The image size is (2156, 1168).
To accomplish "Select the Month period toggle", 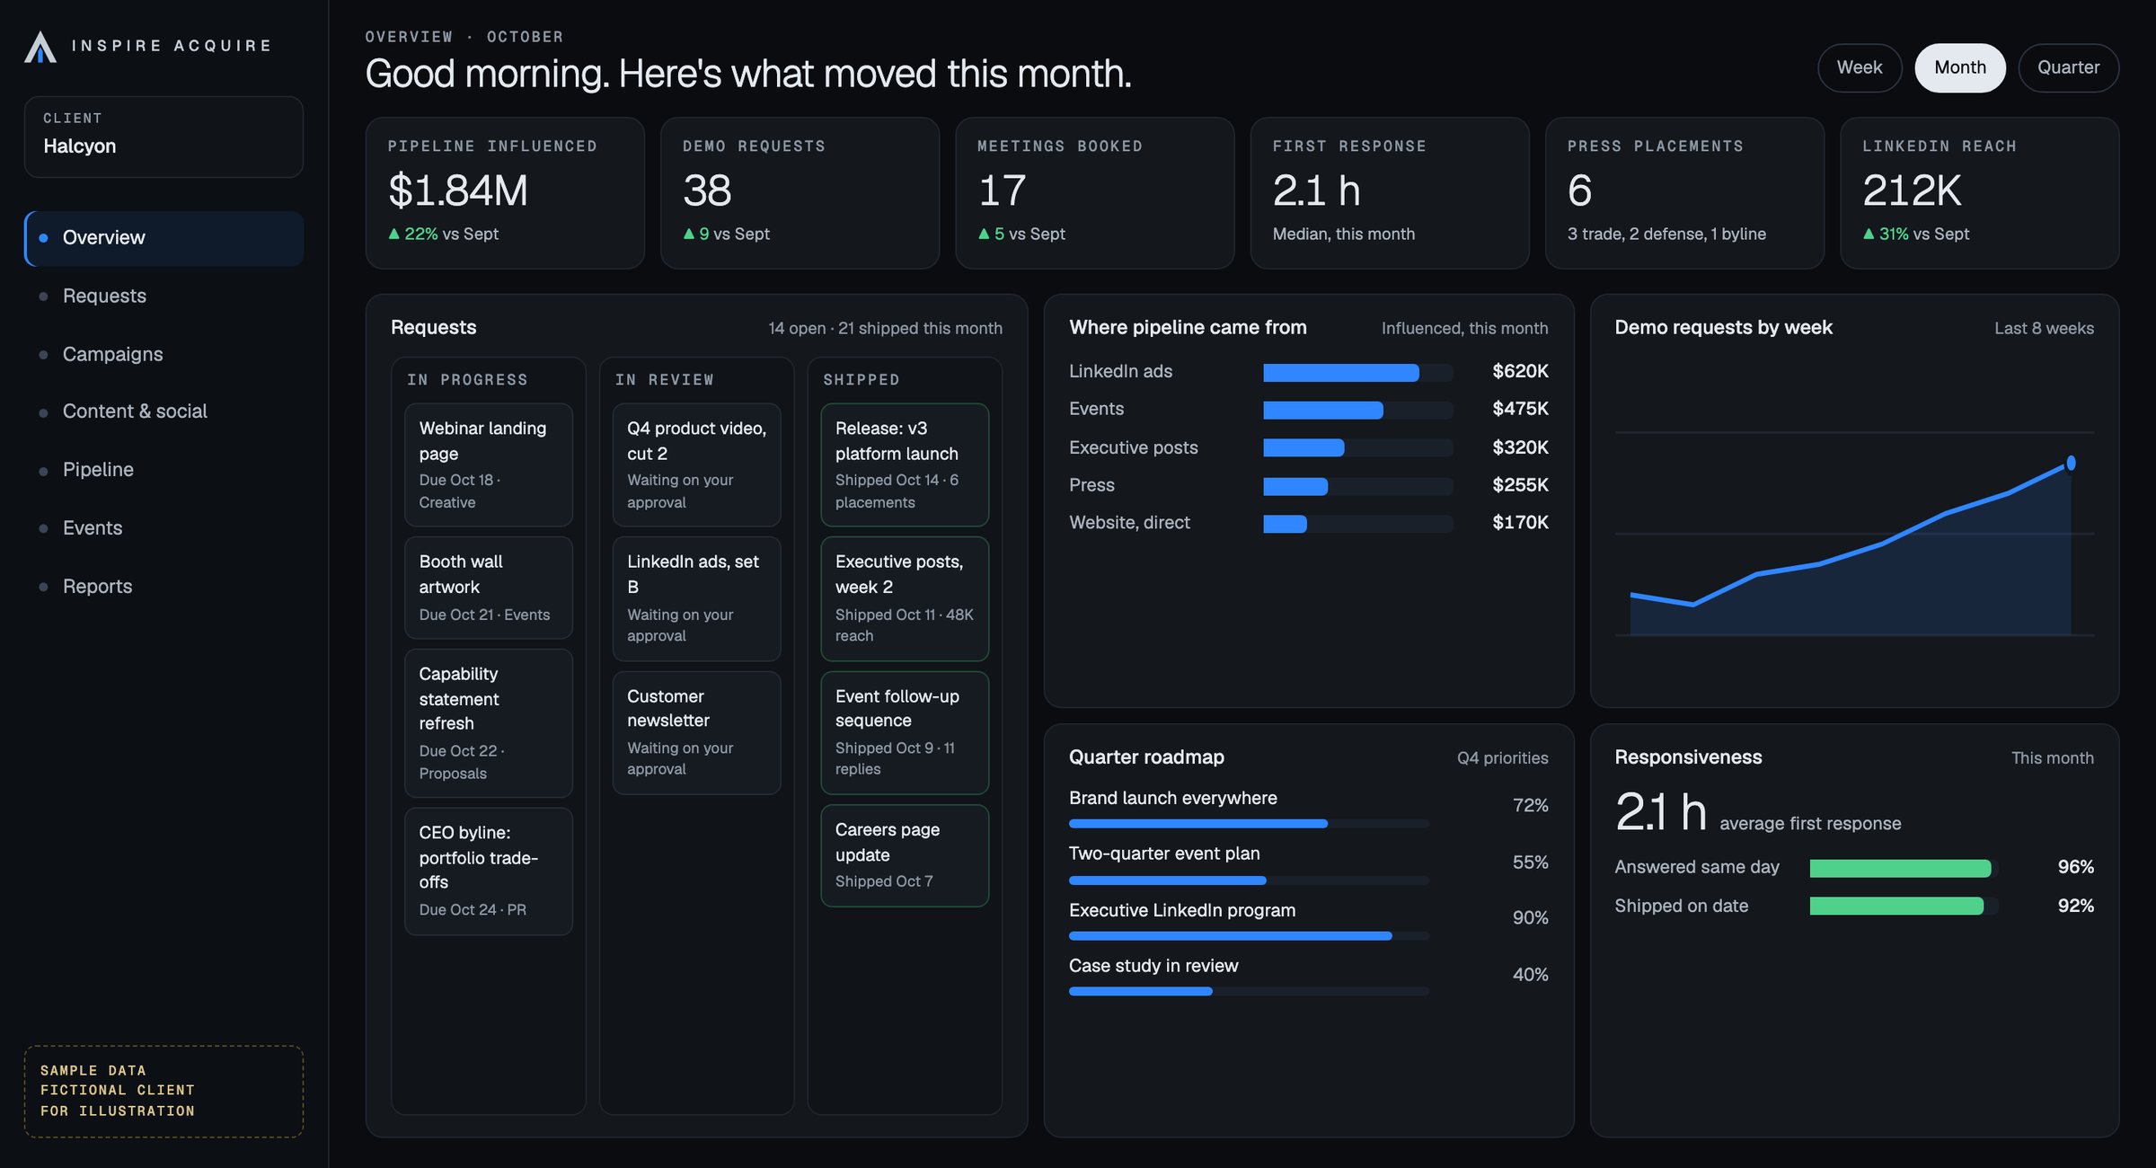I will 1959,67.
